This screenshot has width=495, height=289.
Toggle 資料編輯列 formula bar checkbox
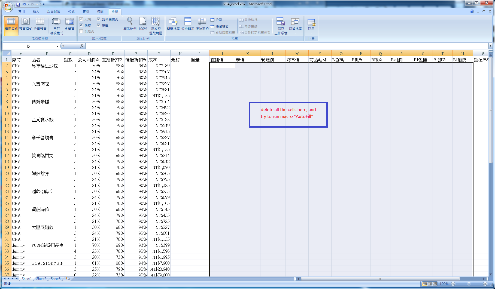click(98, 19)
